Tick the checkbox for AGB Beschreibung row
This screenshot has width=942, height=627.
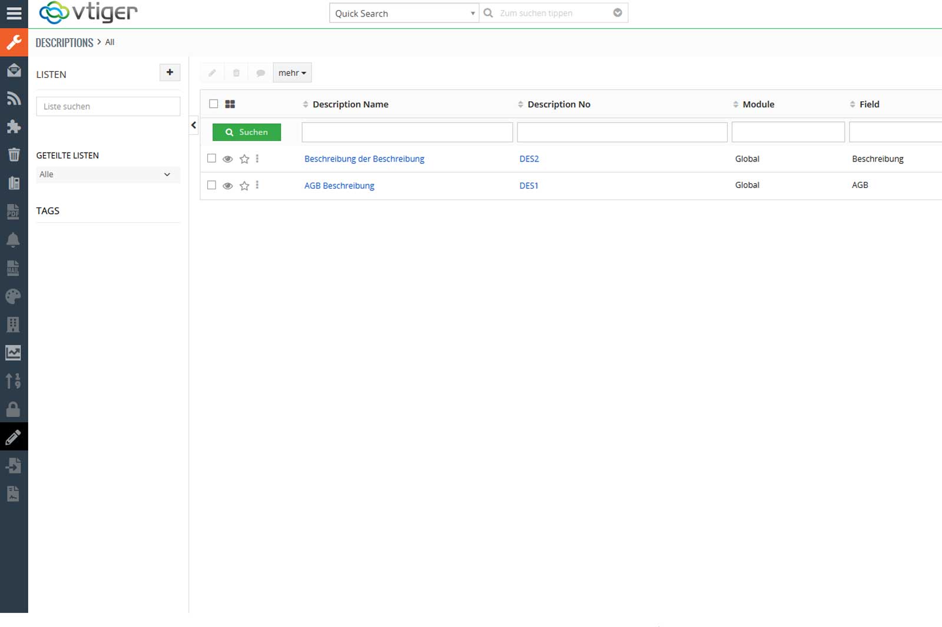212,185
